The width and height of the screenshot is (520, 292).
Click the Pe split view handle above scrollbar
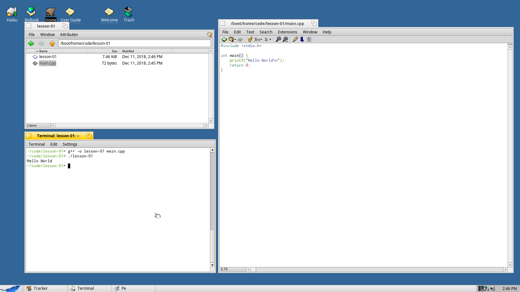click(510, 44)
